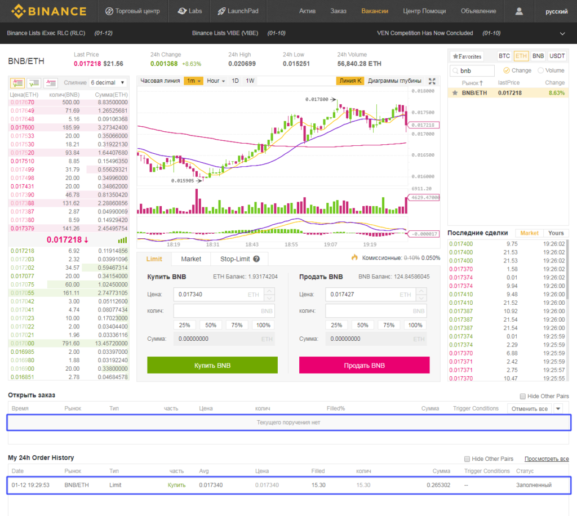Switch to Market trades tab
The image size is (577, 516).
529,233
